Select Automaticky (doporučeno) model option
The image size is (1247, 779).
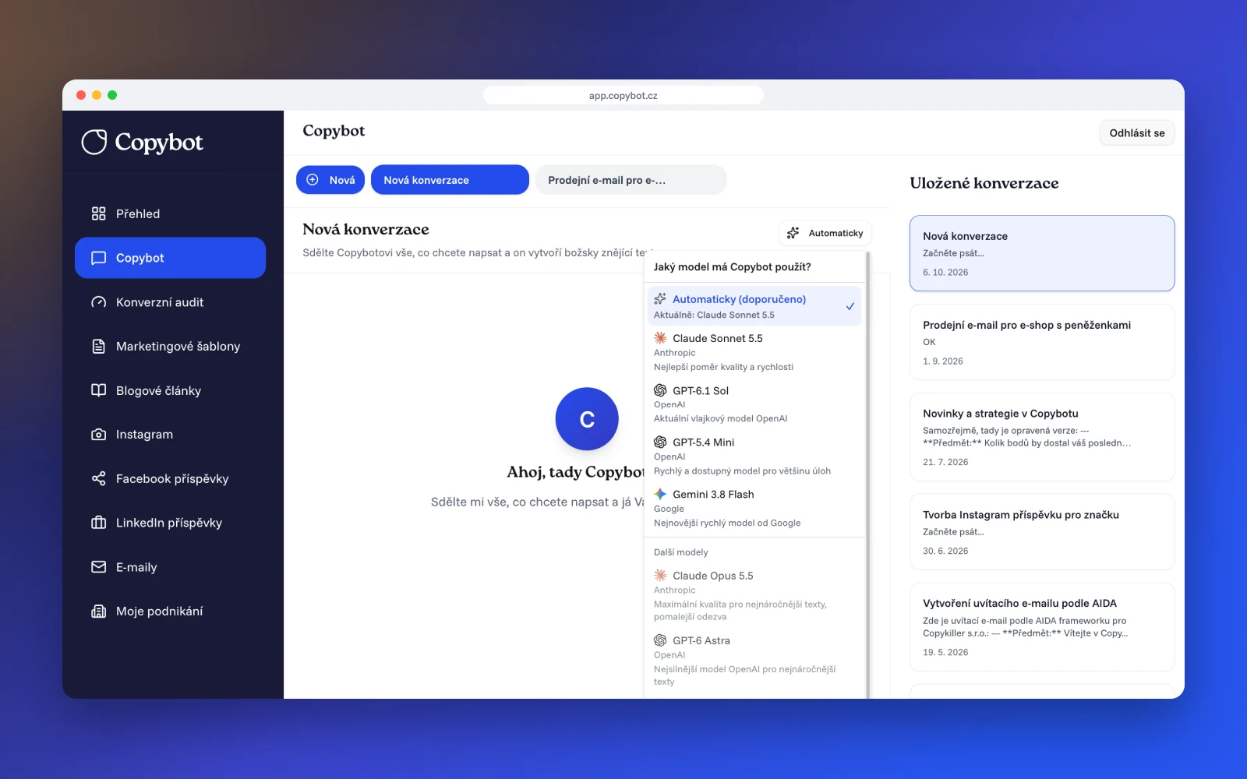(754, 306)
